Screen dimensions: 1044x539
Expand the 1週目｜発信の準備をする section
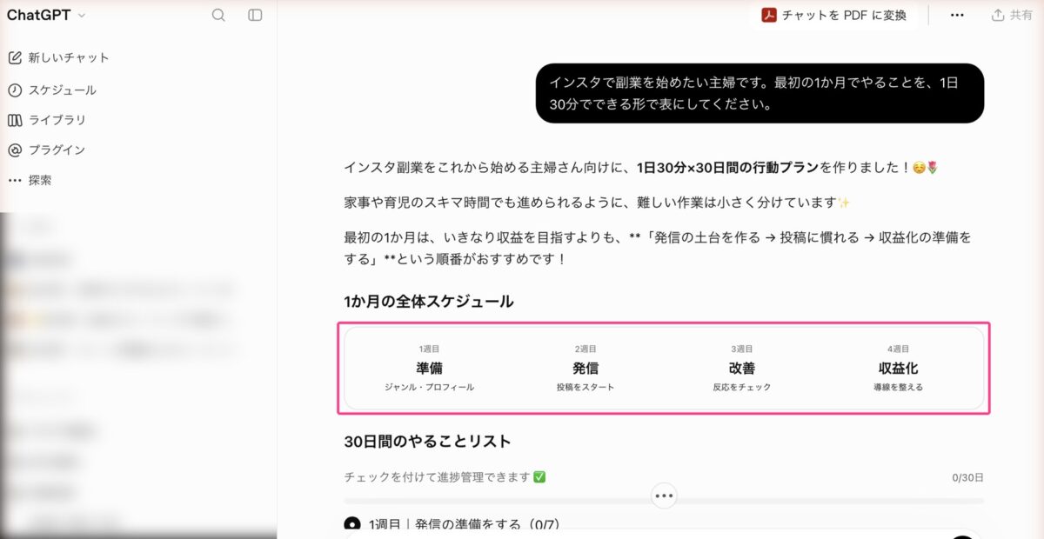pos(452,524)
